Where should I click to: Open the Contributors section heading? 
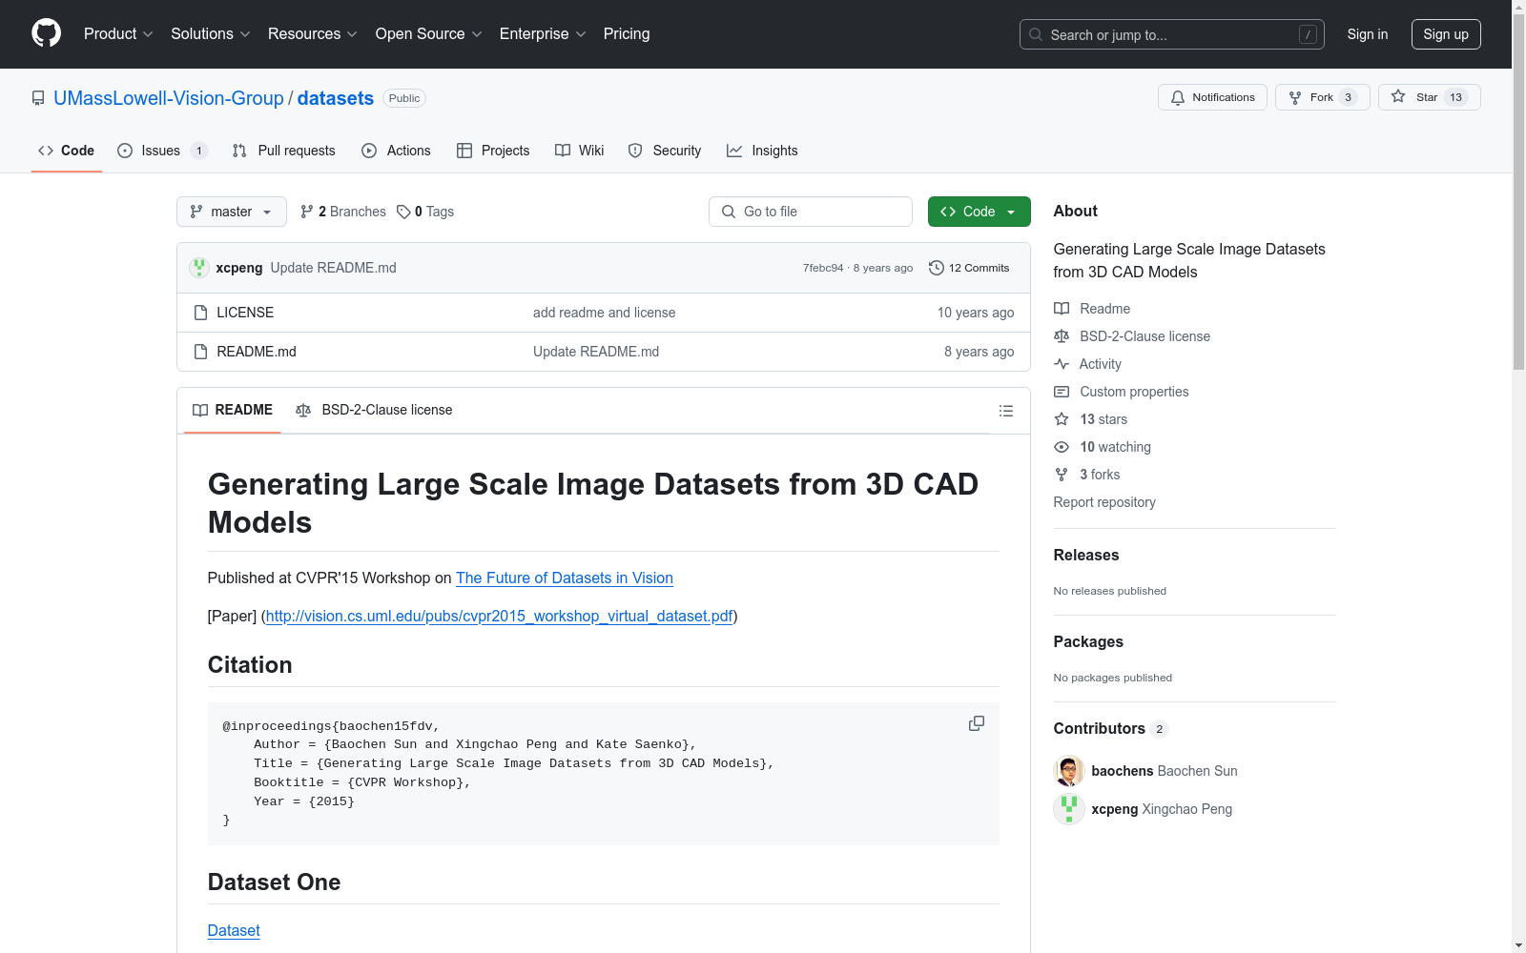[x=1100, y=728]
